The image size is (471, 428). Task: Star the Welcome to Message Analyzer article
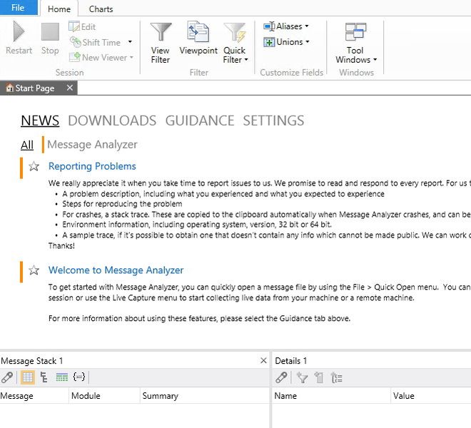(34, 270)
